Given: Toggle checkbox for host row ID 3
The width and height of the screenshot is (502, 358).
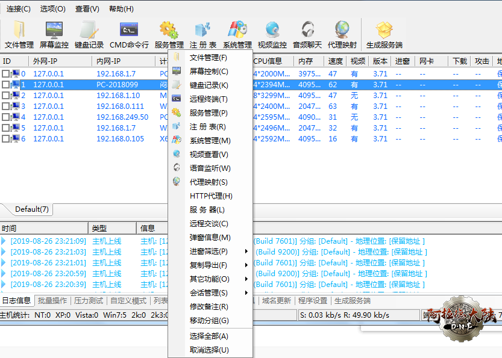Looking at the screenshot, I should pyautogui.click(x=5, y=106).
